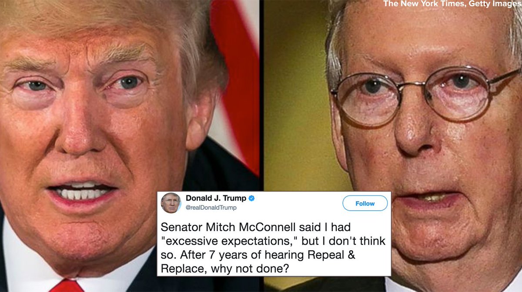Image resolution: width=522 pixels, height=292 pixels.
Task: Open the Donald J. Trump display name
Action: click(215, 198)
